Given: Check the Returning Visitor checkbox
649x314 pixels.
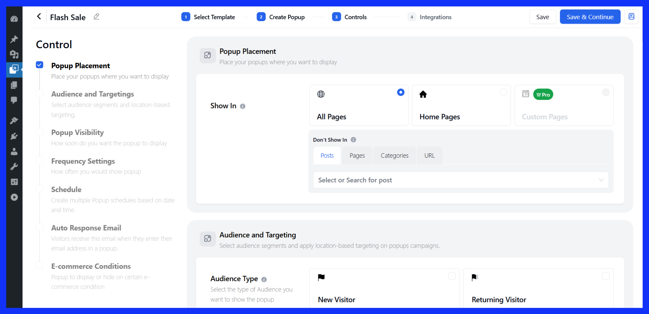Looking at the screenshot, I should coord(606,276).
